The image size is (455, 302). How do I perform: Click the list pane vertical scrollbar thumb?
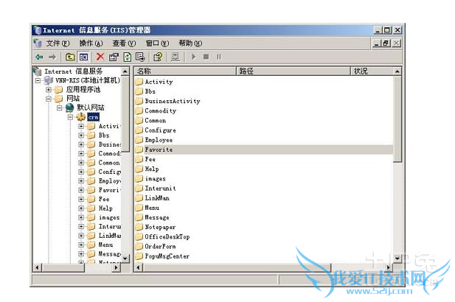[397, 119]
